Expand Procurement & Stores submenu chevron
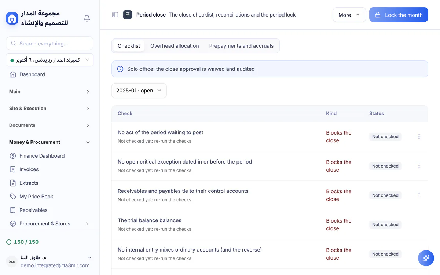Viewport: 440px width, 275px height. 87,224
